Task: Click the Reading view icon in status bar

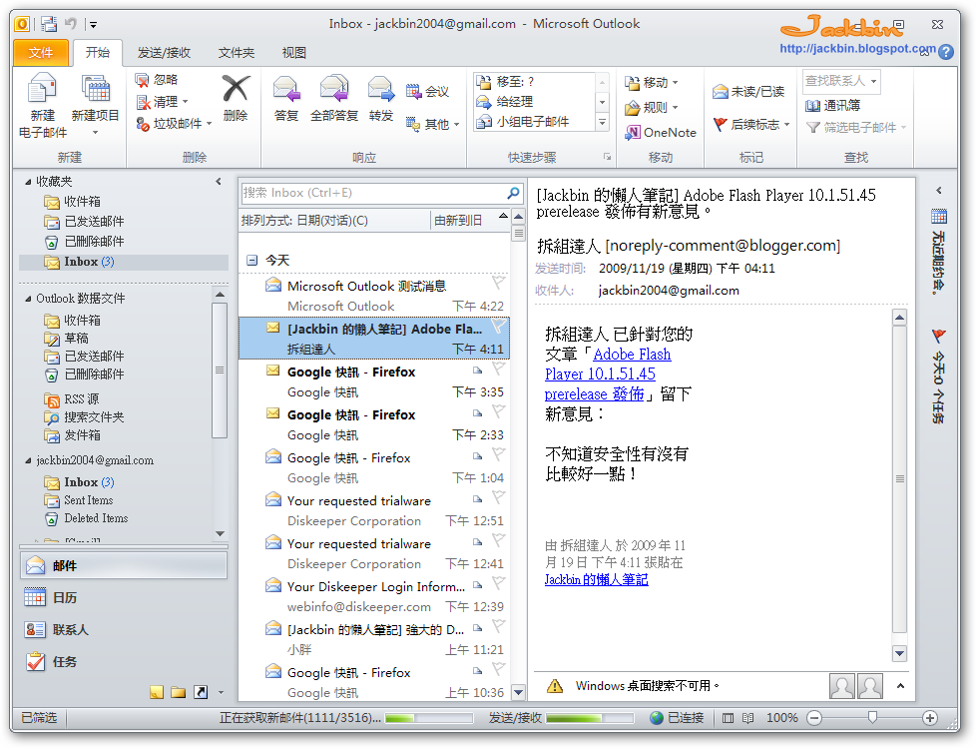Action: [x=747, y=718]
